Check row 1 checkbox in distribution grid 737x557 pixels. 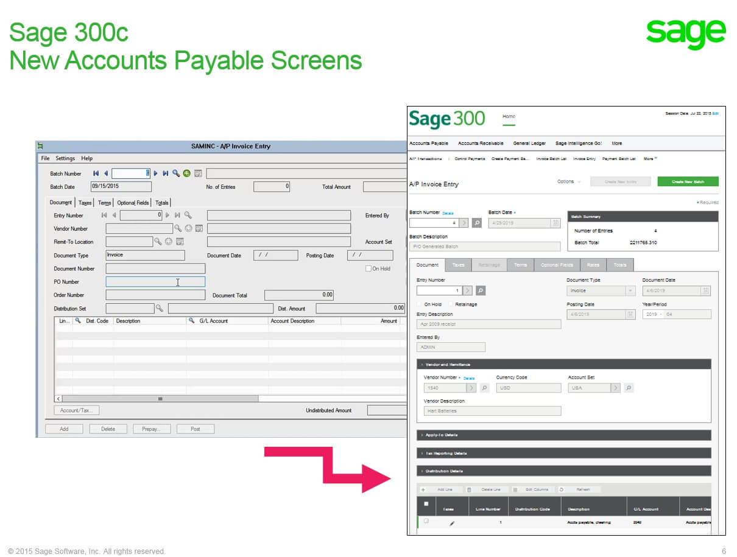point(426,521)
